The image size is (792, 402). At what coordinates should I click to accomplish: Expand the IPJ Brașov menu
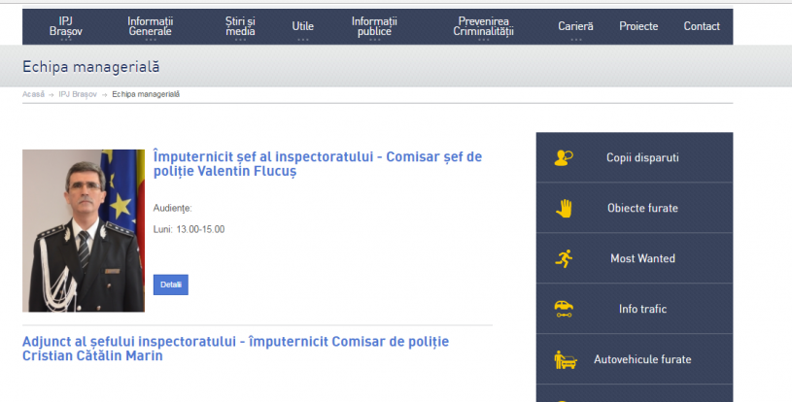coord(66,26)
